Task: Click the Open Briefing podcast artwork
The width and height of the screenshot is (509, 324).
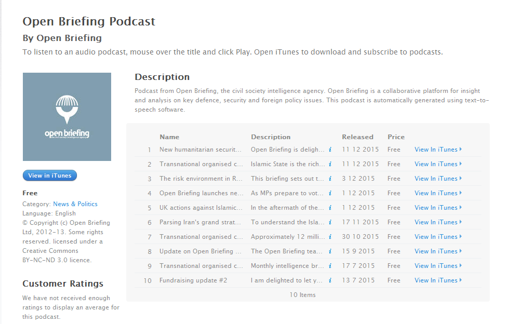Action: [67, 117]
